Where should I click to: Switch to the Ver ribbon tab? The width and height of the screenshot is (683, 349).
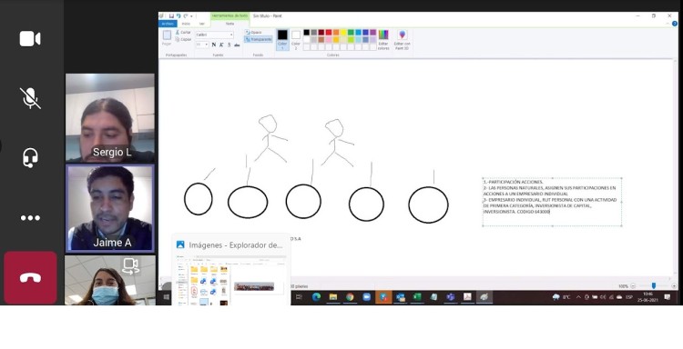click(x=201, y=24)
